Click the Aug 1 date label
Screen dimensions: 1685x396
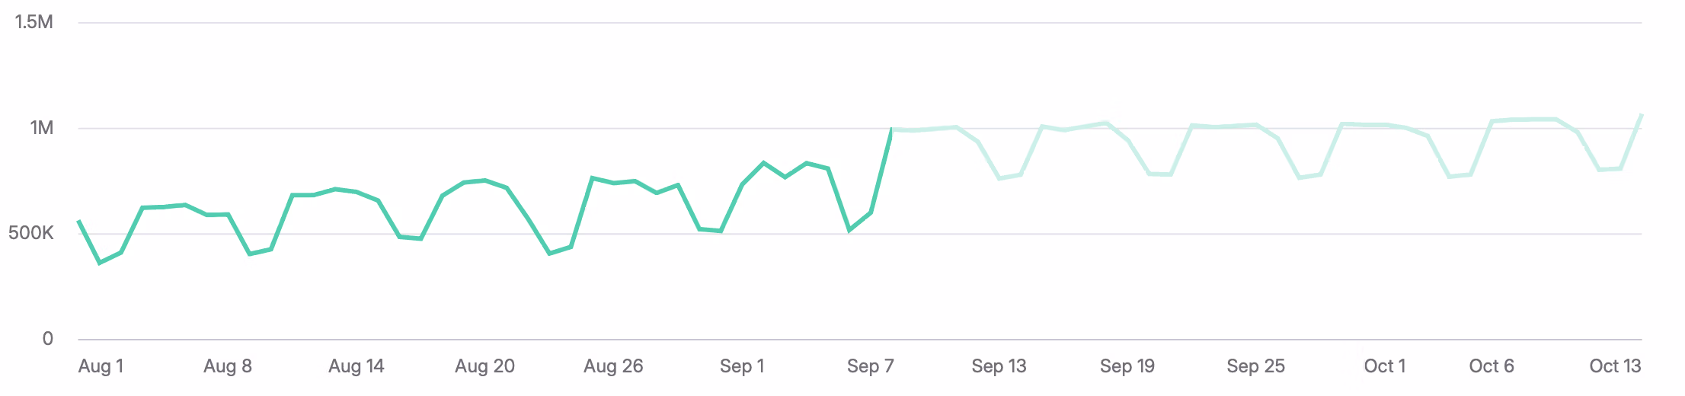[101, 366]
